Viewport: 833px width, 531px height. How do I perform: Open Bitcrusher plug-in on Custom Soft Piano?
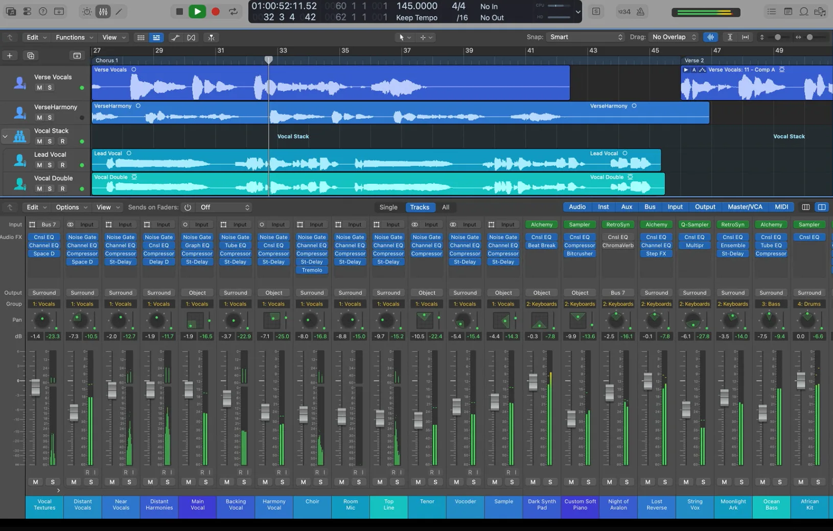coord(580,254)
